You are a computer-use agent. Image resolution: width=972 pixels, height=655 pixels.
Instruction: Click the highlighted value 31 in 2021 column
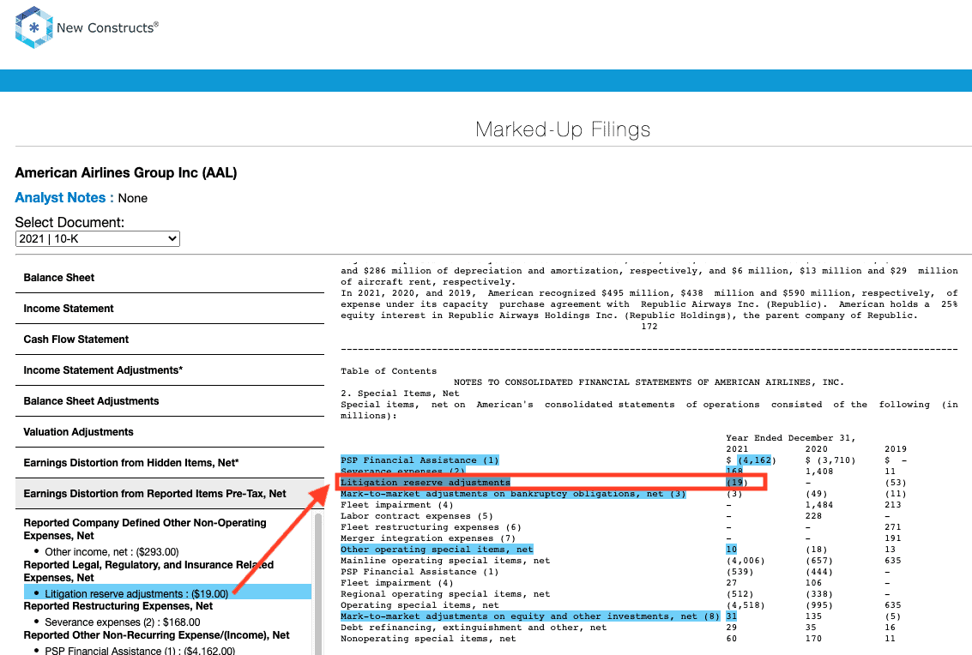pyautogui.click(x=732, y=616)
